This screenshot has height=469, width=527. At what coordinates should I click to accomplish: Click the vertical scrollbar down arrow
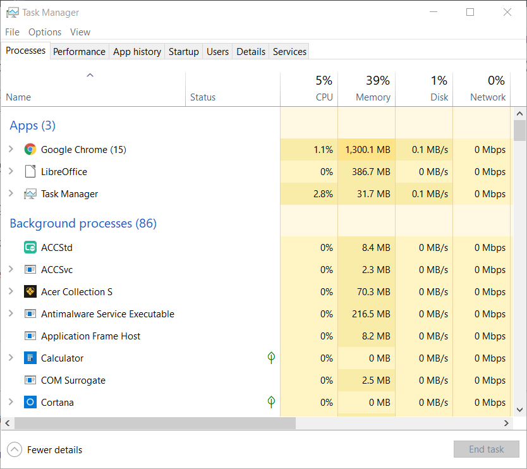pos(519,410)
